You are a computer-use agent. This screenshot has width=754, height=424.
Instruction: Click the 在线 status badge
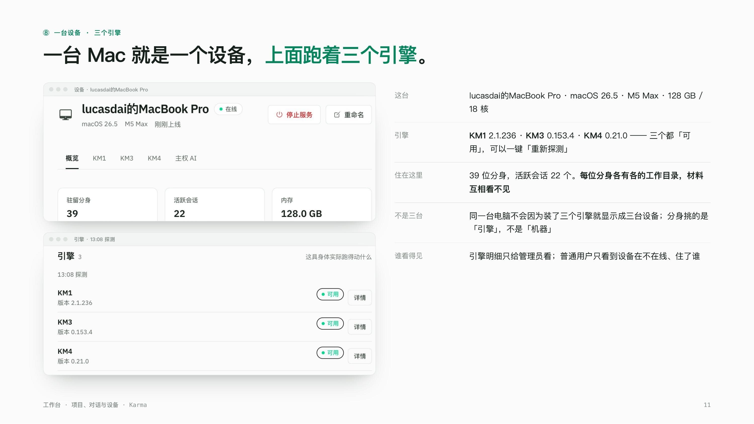[228, 109]
